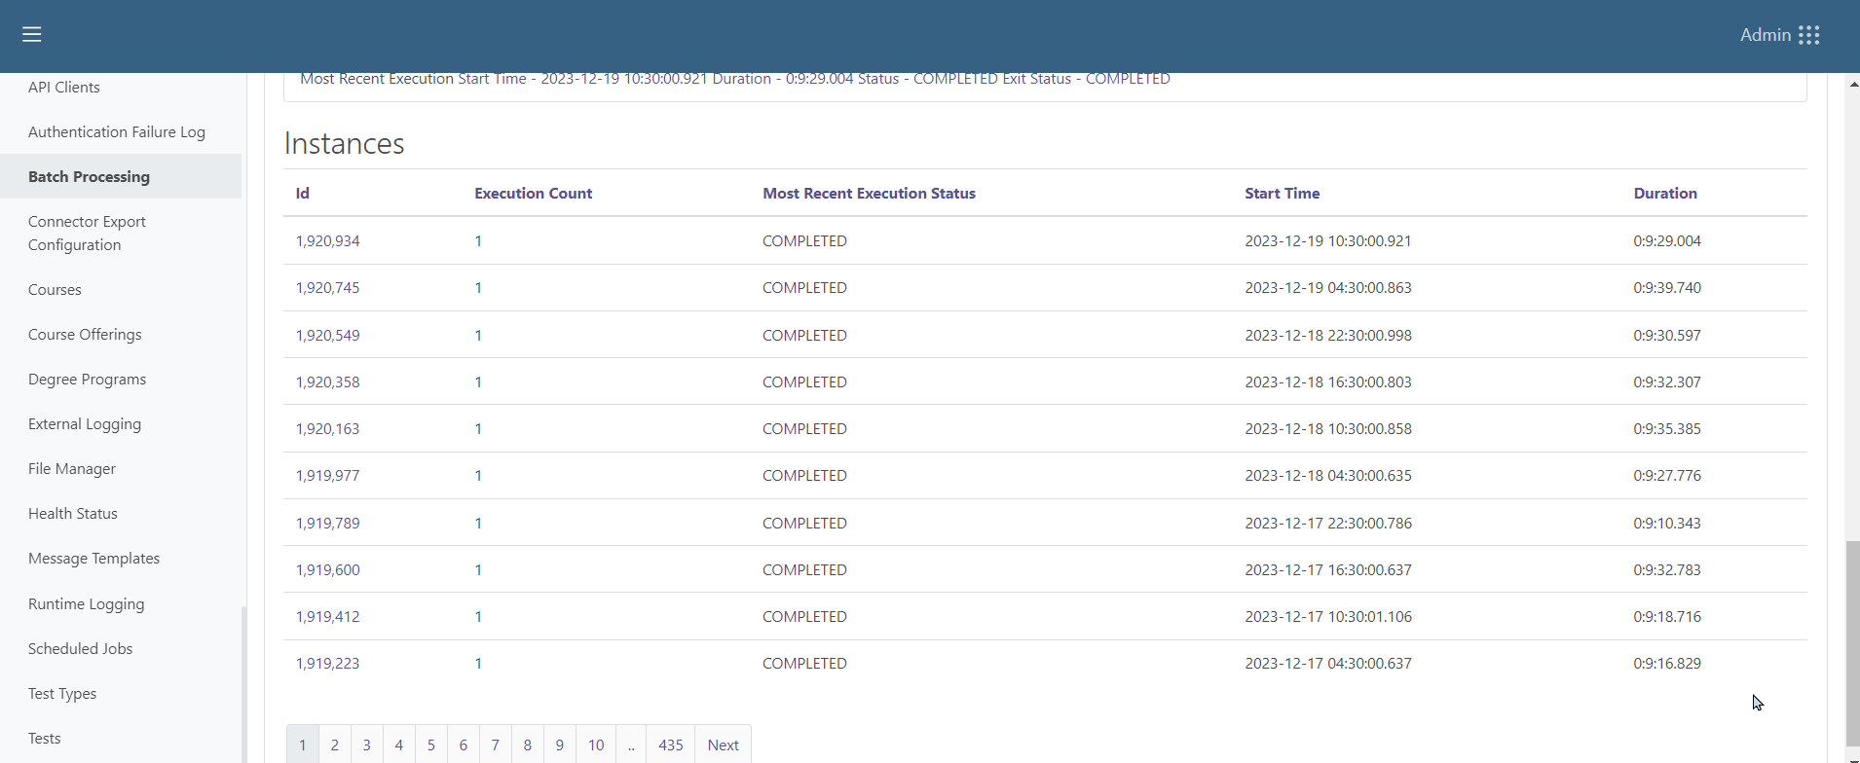Image resolution: width=1860 pixels, height=763 pixels.
Task: Click the page vertical scrollbar thumb
Action: point(1853,642)
